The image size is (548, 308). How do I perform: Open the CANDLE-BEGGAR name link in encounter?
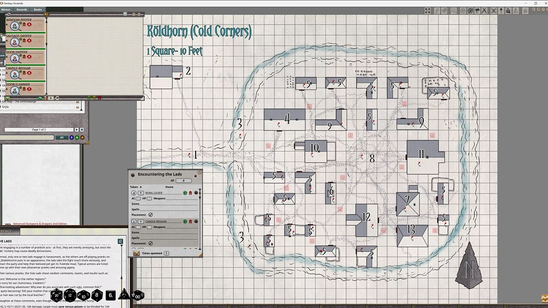[156, 222]
